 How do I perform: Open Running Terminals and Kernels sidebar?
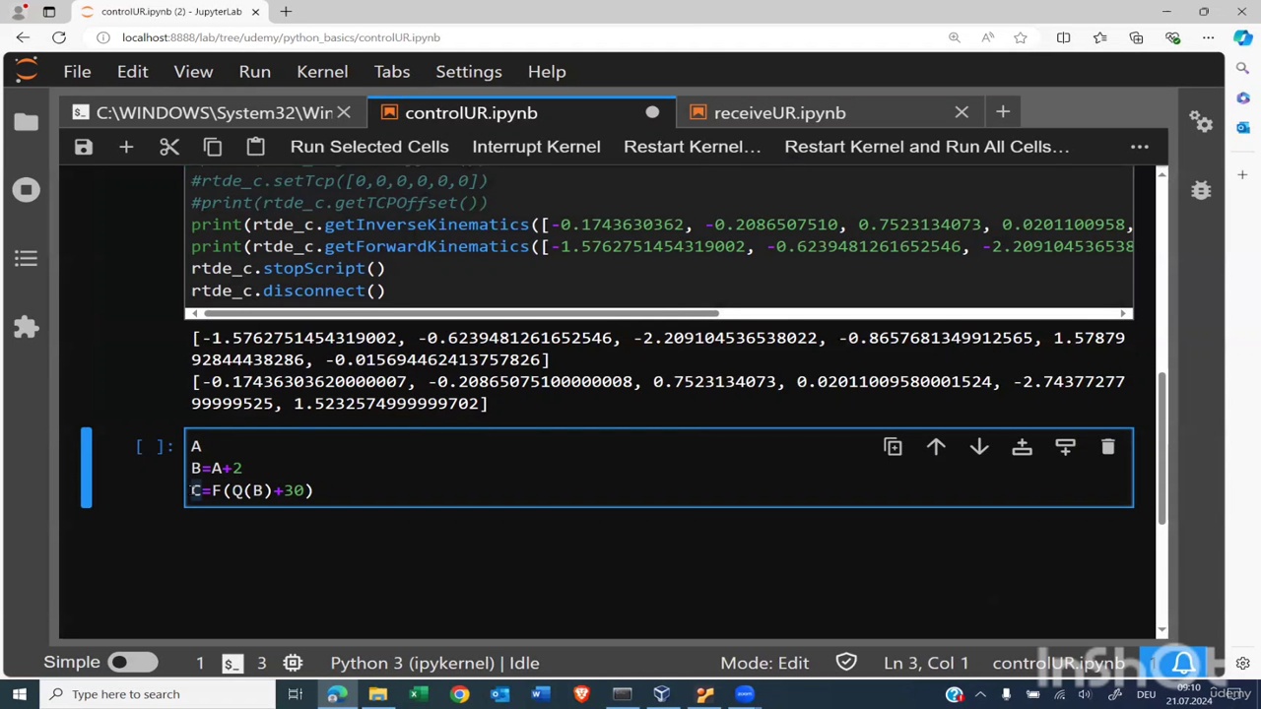(x=27, y=190)
